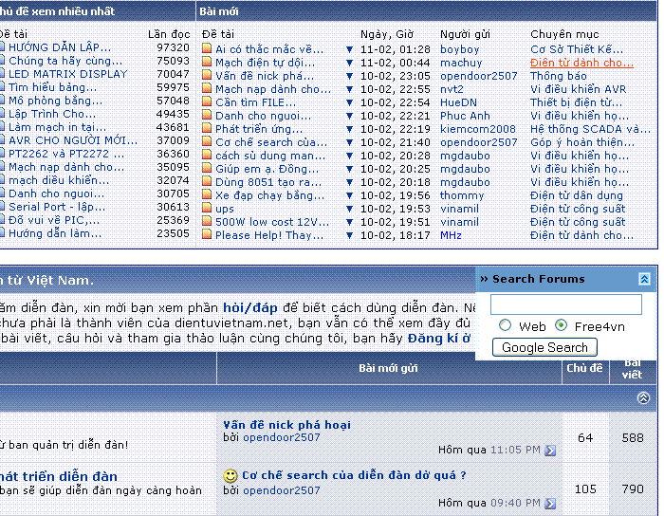Open the 'Serial Port - lập…' thread
664x516 pixels.
[57, 207]
